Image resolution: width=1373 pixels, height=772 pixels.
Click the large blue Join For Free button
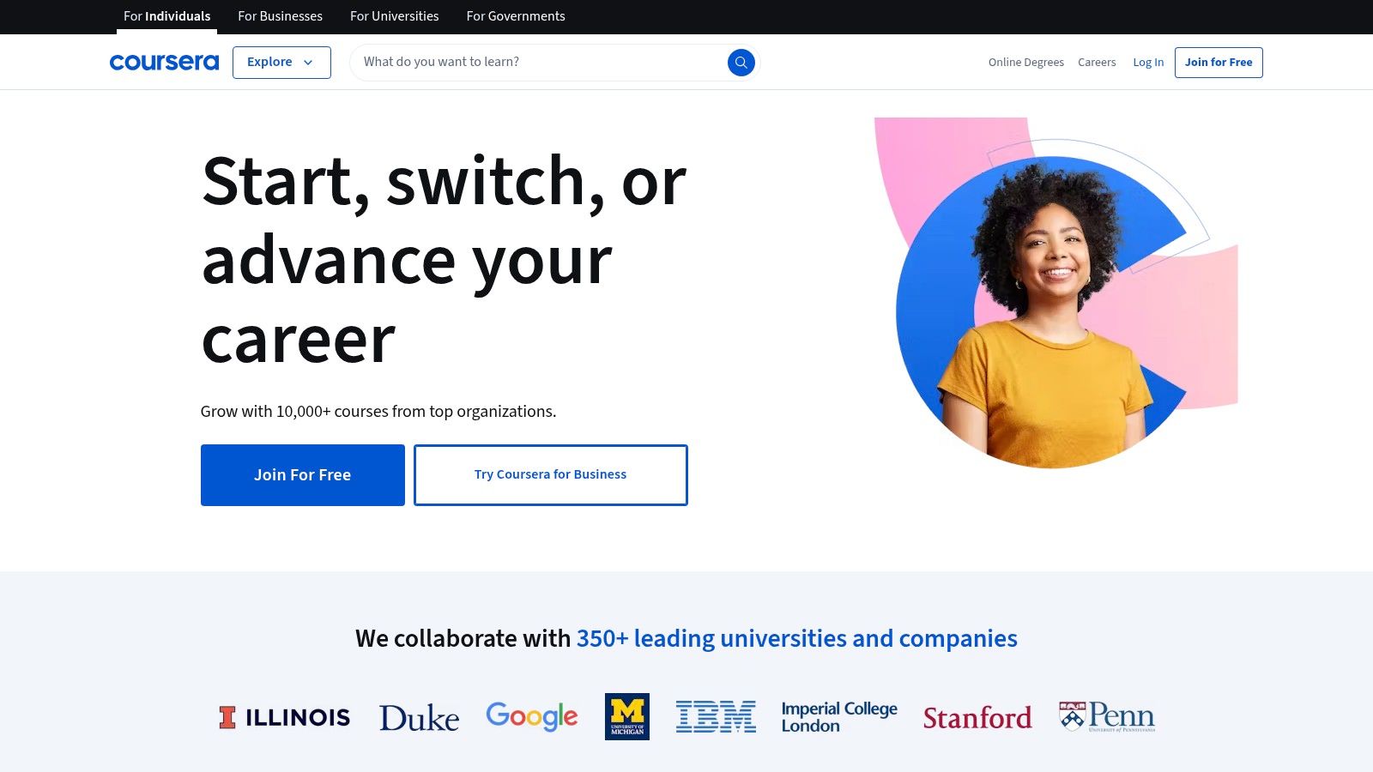pyautogui.click(x=303, y=475)
